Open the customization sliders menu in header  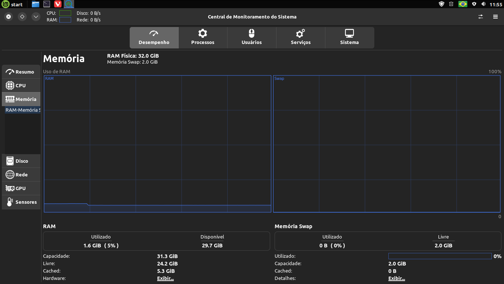pos(481,17)
